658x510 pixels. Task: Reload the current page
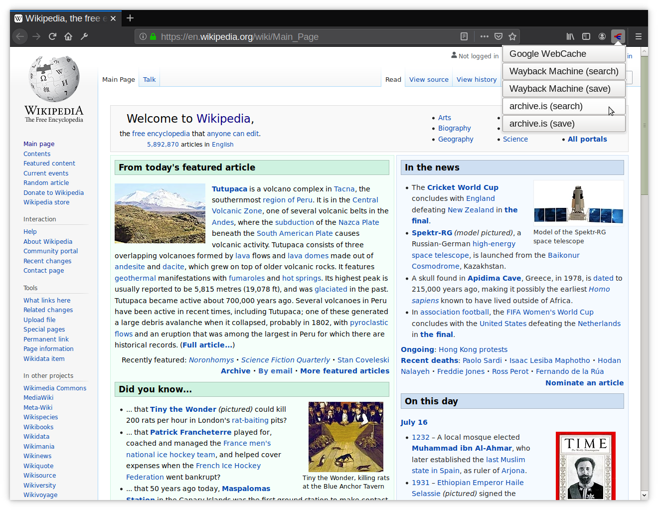(x=52, y=36)
